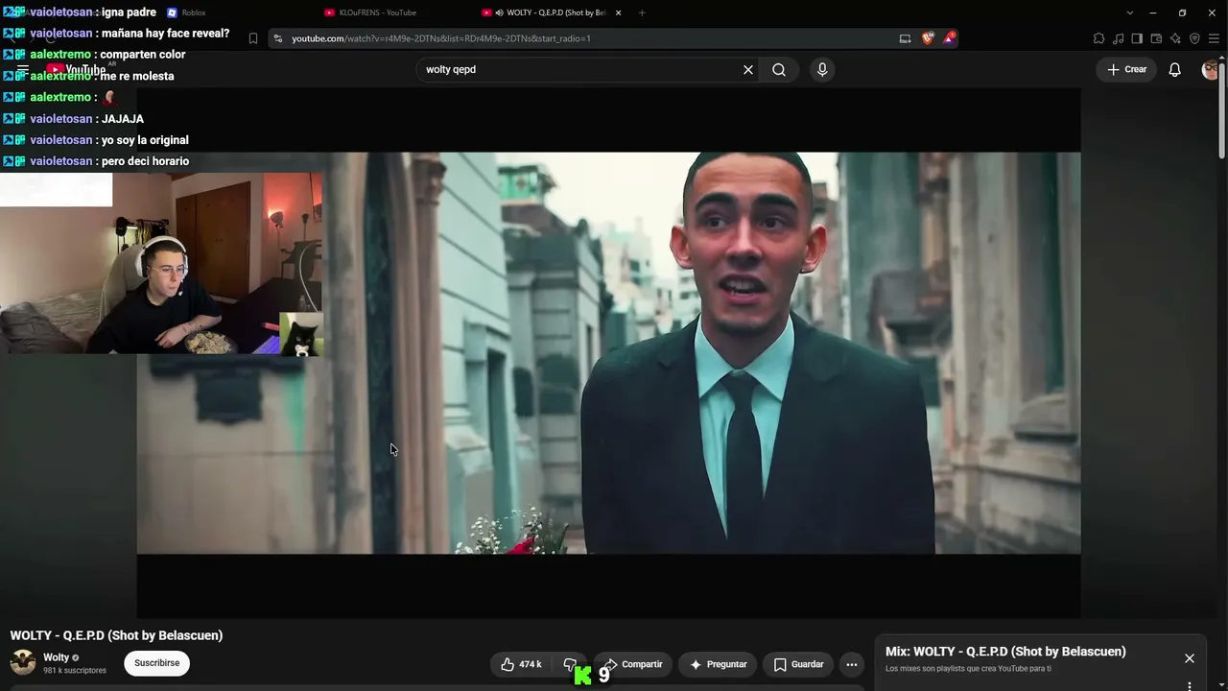The height and width of the screenshot is (691, 1228).
Task: Click the cat picture overlay
Action: coord(301,334)
